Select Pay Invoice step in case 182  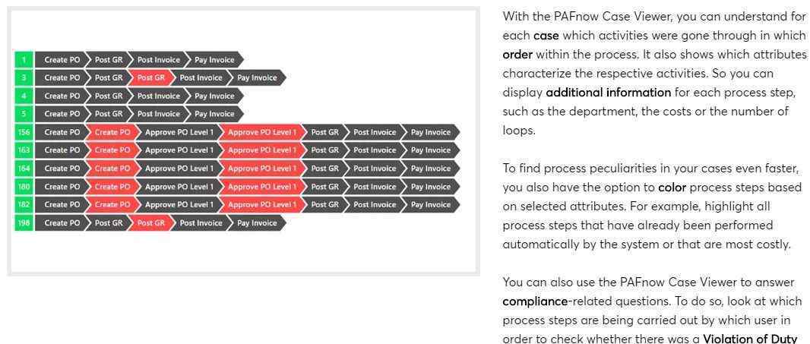(x=430, y=205)
